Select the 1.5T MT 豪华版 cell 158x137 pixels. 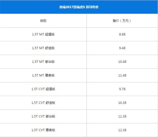[43, 62]
